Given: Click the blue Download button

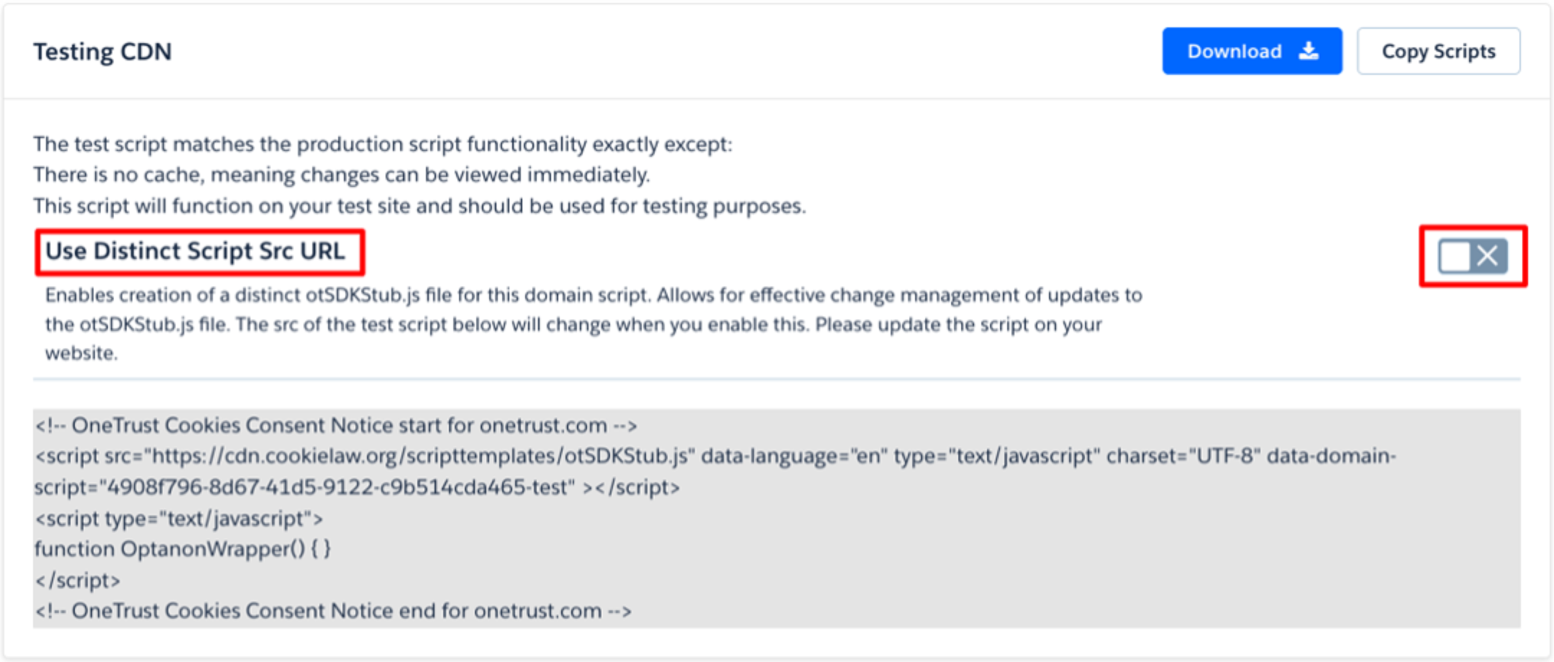Looking at the screenshot, I should point(1251,51).
